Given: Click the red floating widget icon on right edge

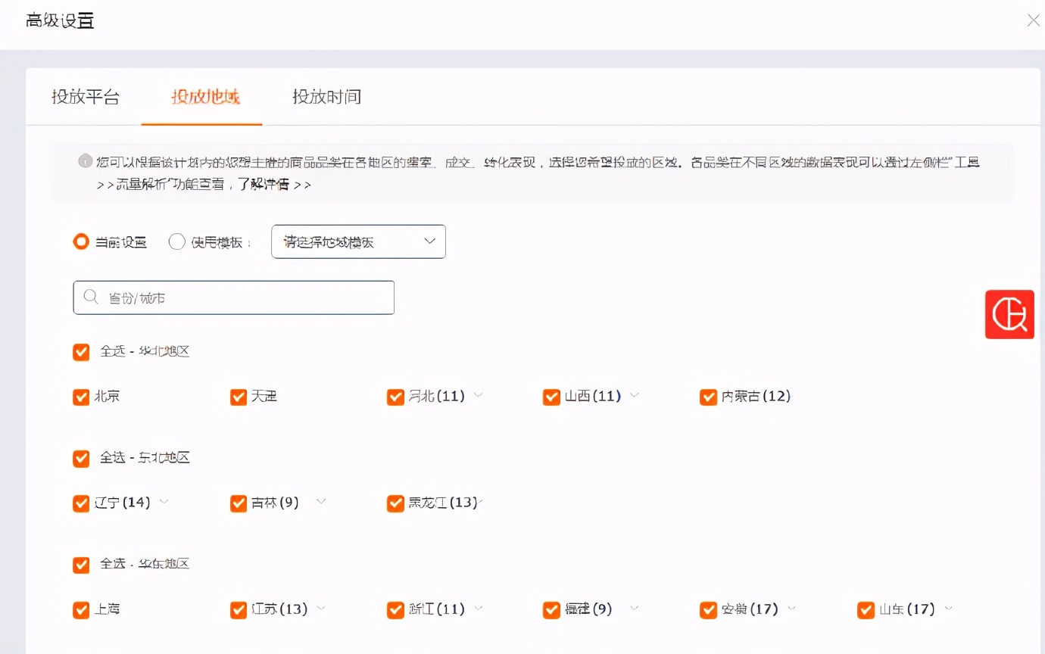Looking at the screenshot, I should coord(1009,314).
